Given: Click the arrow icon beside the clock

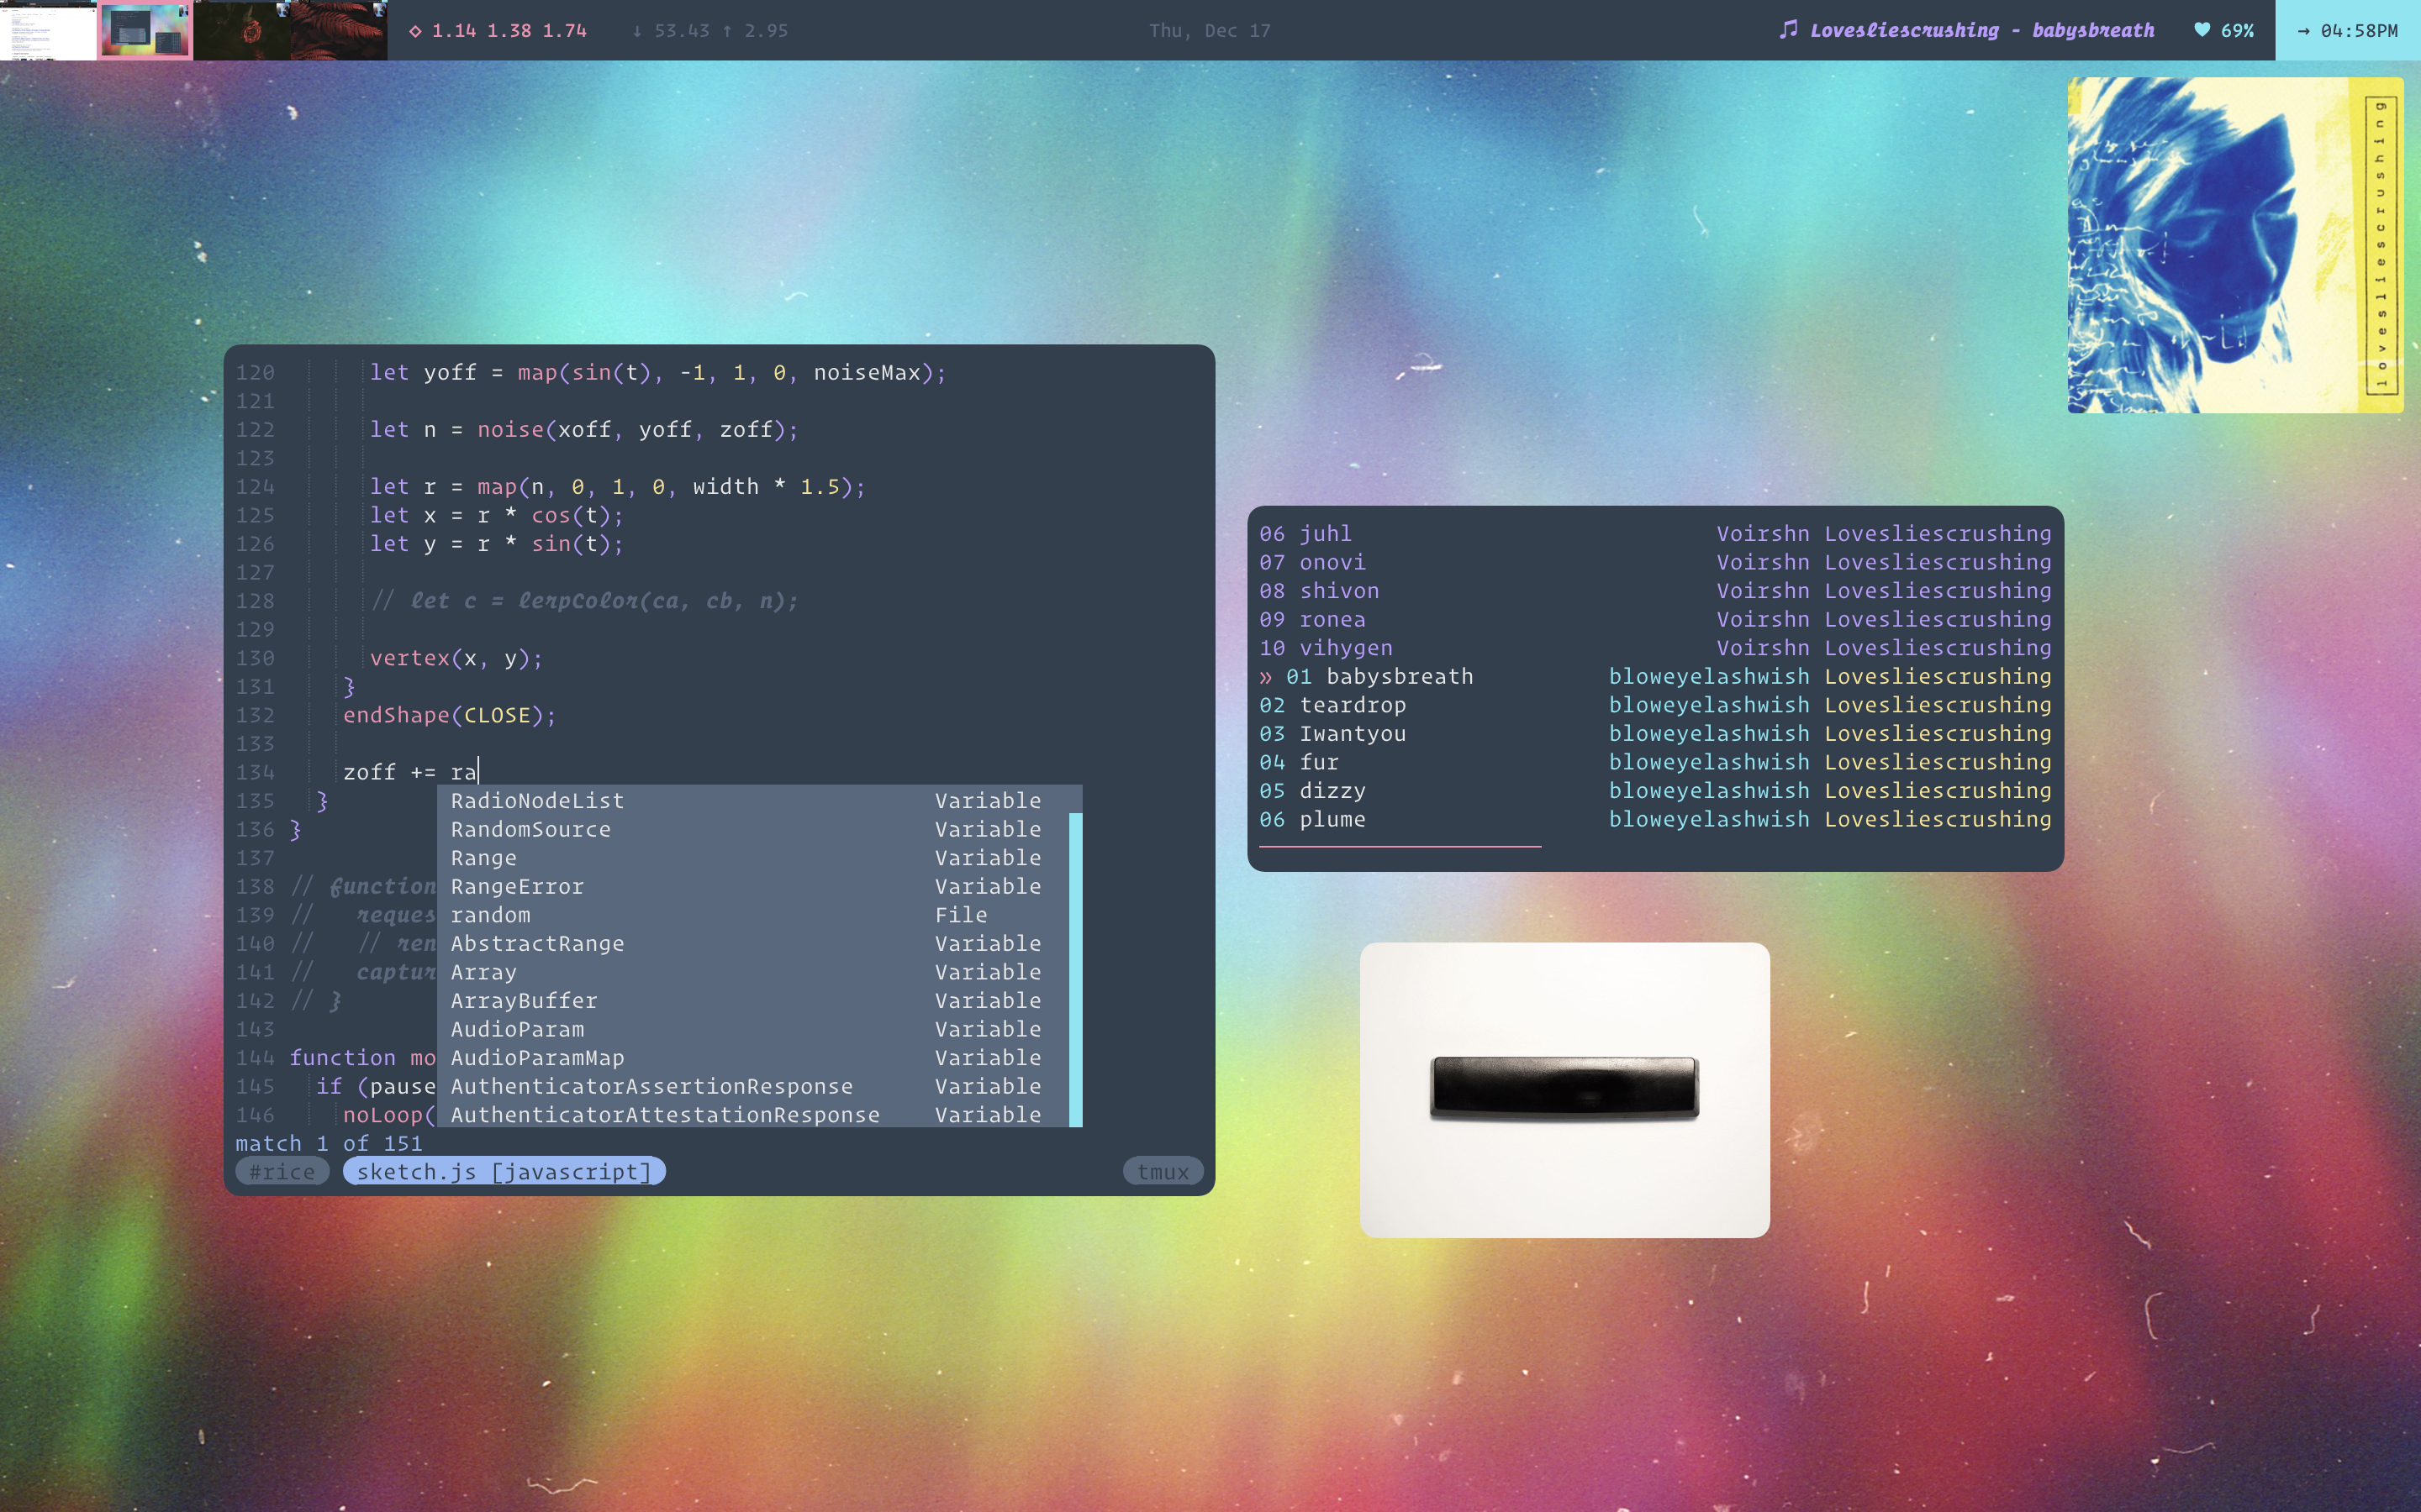Looking at the screenshot, I should pos(2304,31).
